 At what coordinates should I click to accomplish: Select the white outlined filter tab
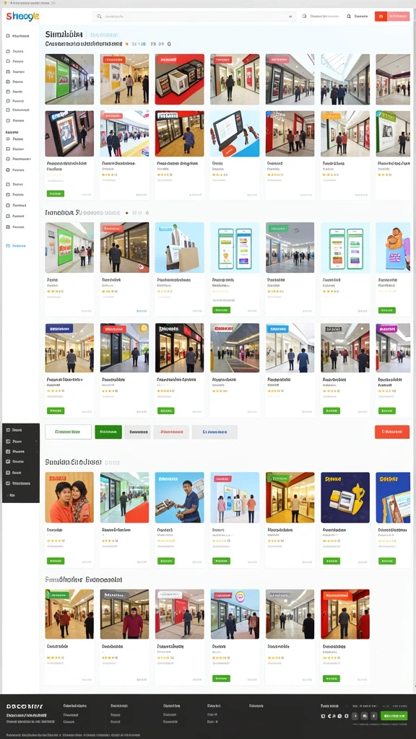(x=68, y=432)
